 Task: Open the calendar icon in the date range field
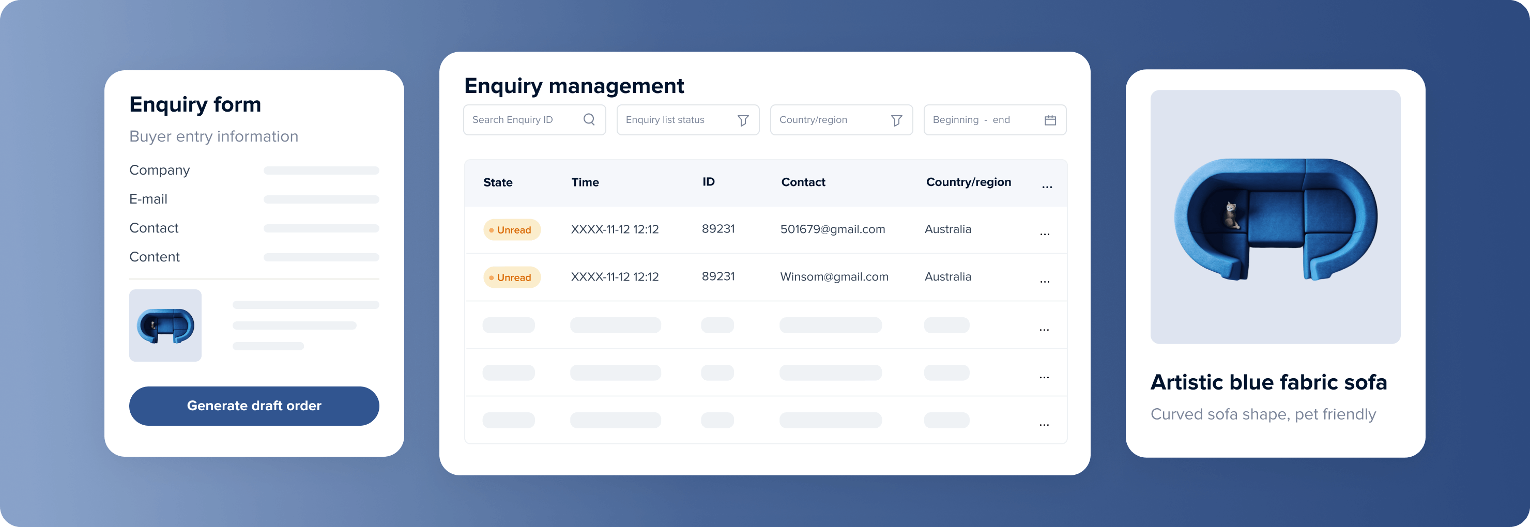click(x=1051, y=120)
